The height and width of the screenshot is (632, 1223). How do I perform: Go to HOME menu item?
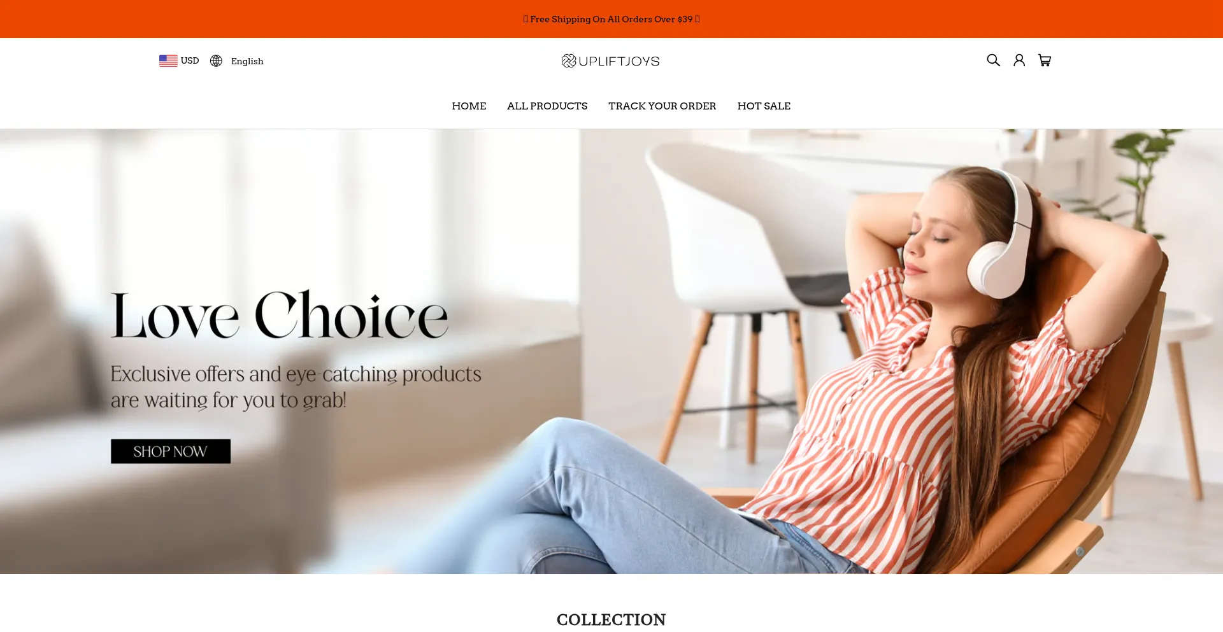click(469, 106)
